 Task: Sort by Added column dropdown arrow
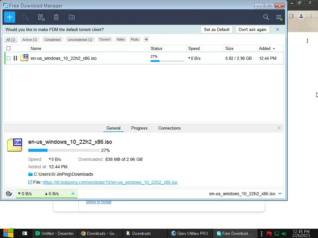[x=274, y=49]
